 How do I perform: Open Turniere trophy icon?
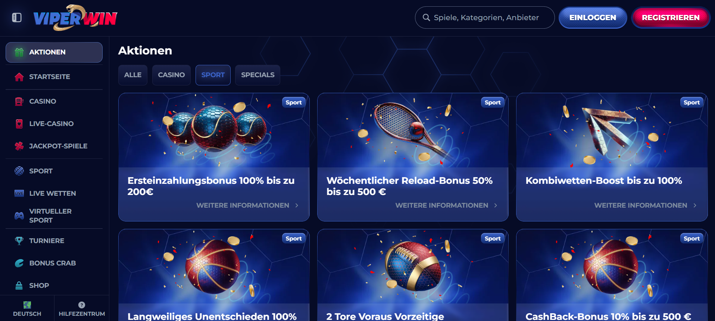19,241
